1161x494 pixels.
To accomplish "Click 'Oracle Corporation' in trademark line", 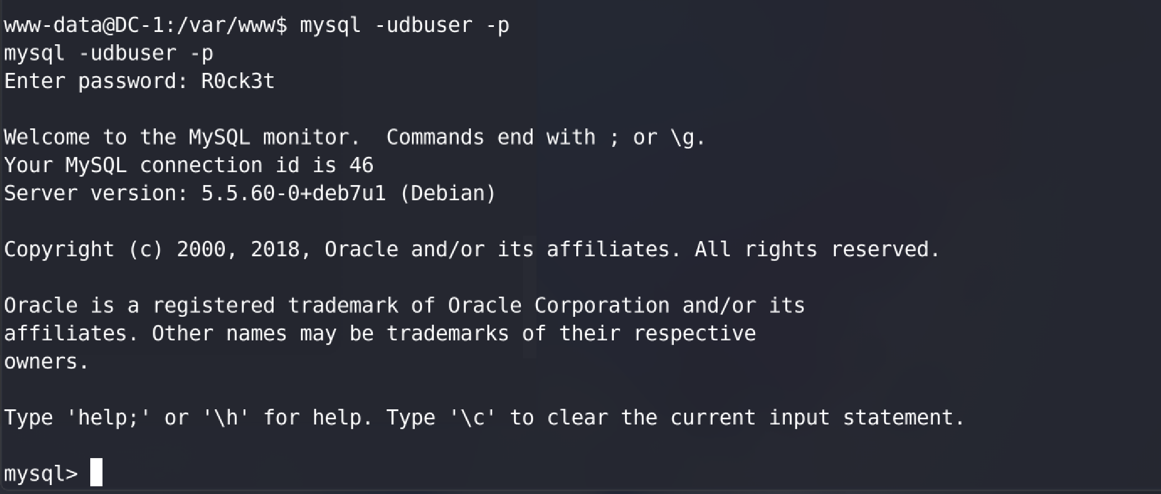I will point(558,306).
